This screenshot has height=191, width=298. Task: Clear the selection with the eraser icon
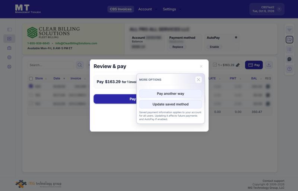238,65
